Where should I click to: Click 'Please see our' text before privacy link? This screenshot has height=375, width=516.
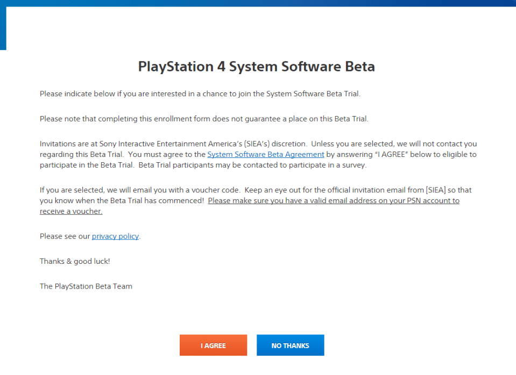pos(65,236)
